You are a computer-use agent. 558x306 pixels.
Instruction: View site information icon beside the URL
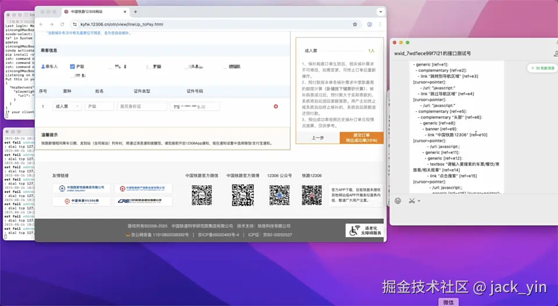(x=74, y=24)
